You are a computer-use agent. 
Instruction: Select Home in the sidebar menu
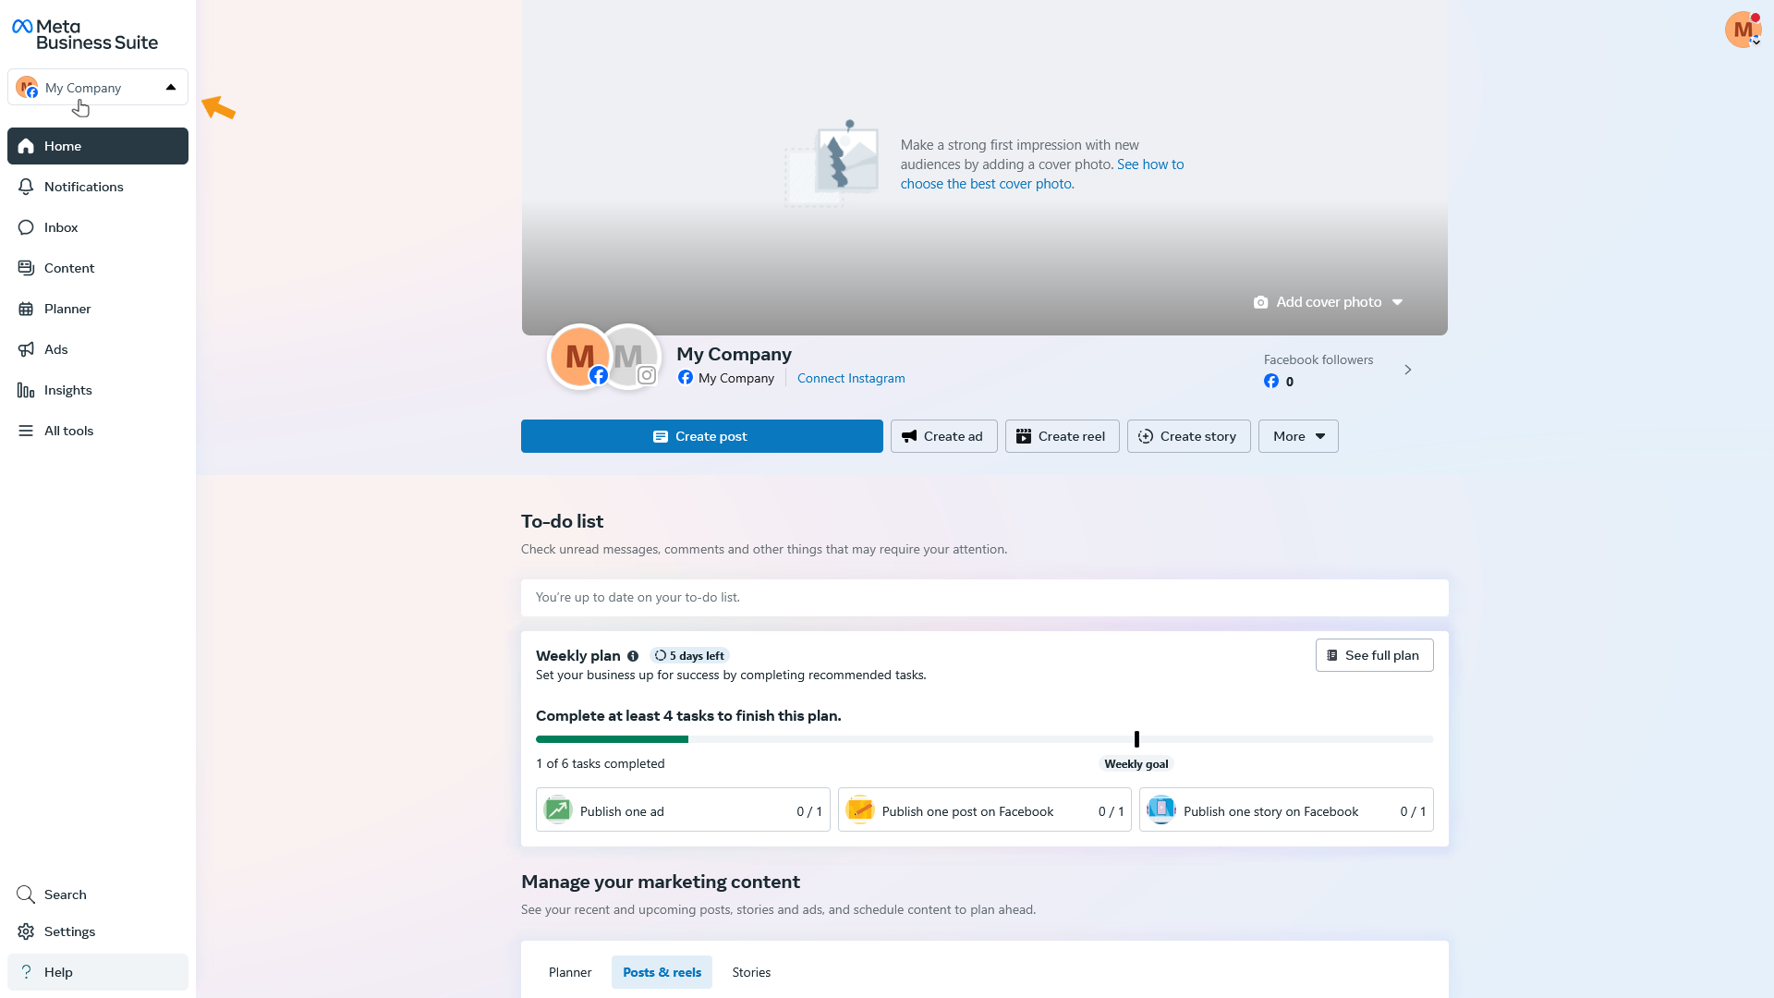point(98,146)
